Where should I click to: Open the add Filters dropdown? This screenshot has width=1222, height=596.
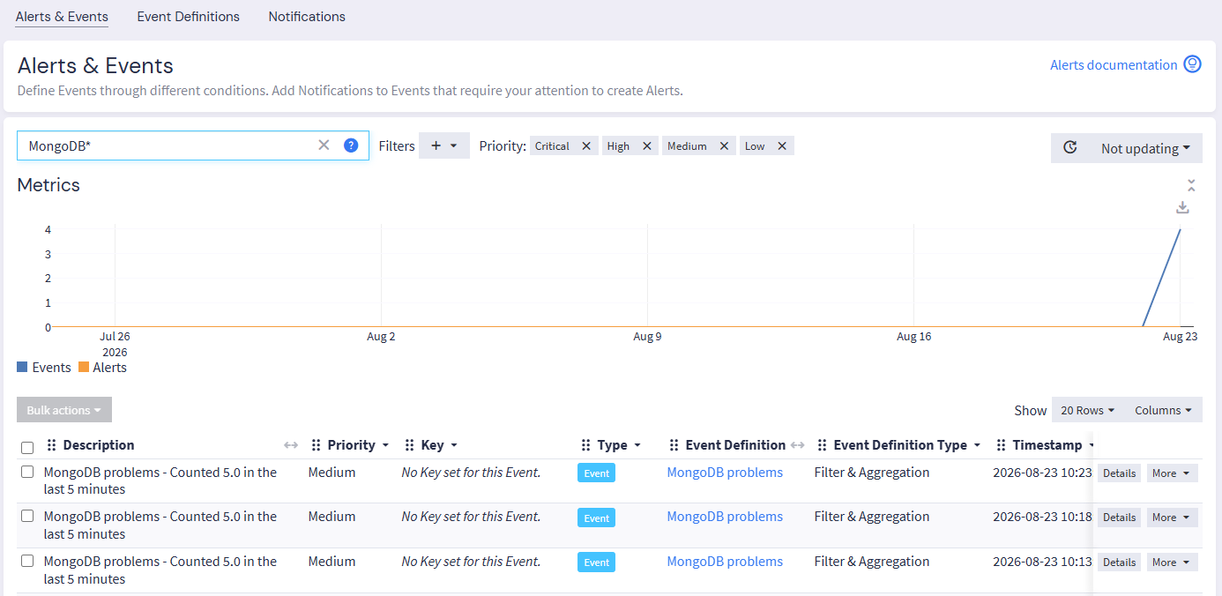(444, 145)
